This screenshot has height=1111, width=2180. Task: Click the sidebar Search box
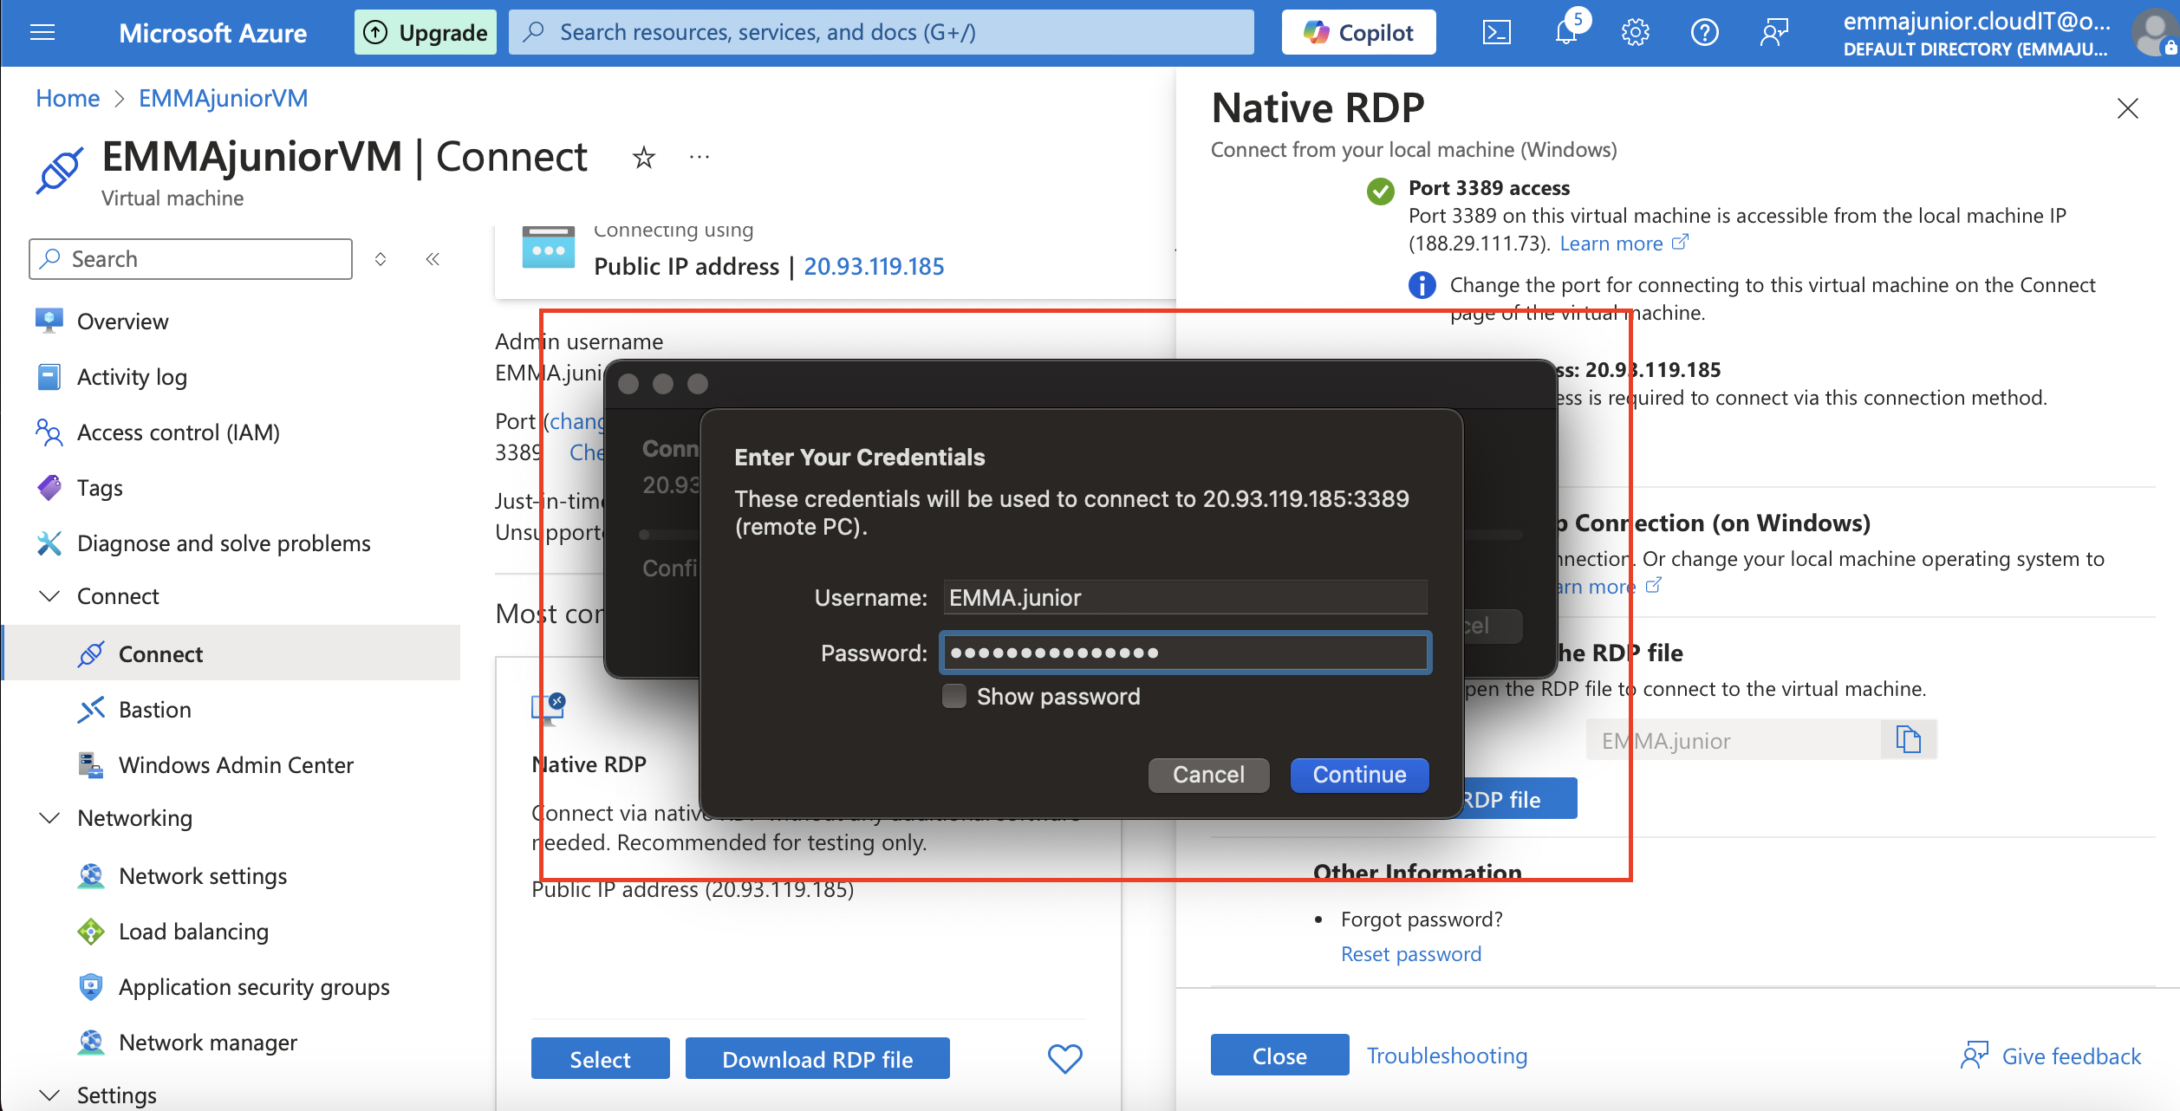point(191,259)
